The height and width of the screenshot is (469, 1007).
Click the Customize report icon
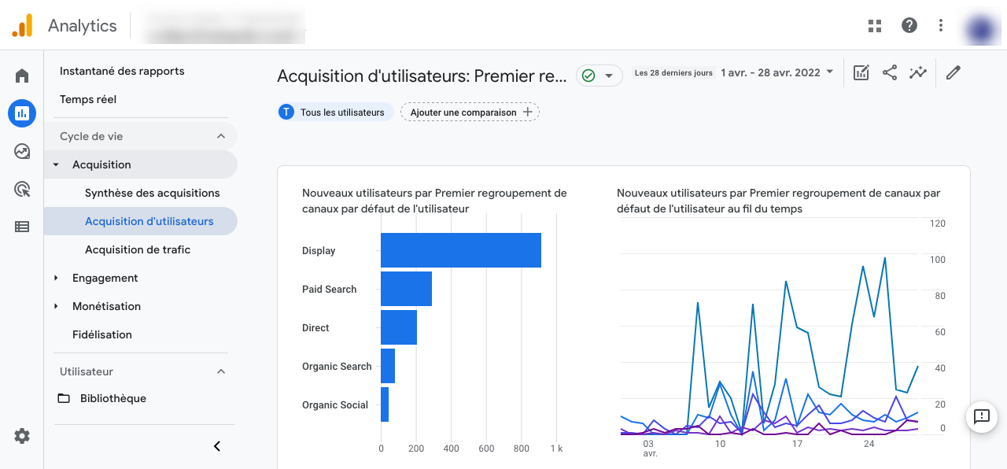click(x=861, y=72)
